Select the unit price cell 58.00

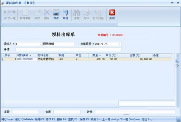pos(111,59)
